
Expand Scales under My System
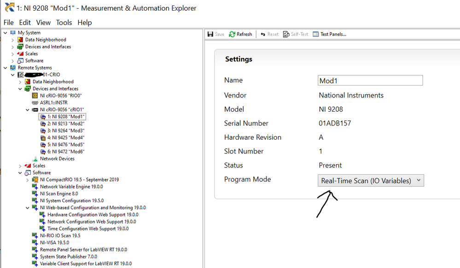coord(12,54)
